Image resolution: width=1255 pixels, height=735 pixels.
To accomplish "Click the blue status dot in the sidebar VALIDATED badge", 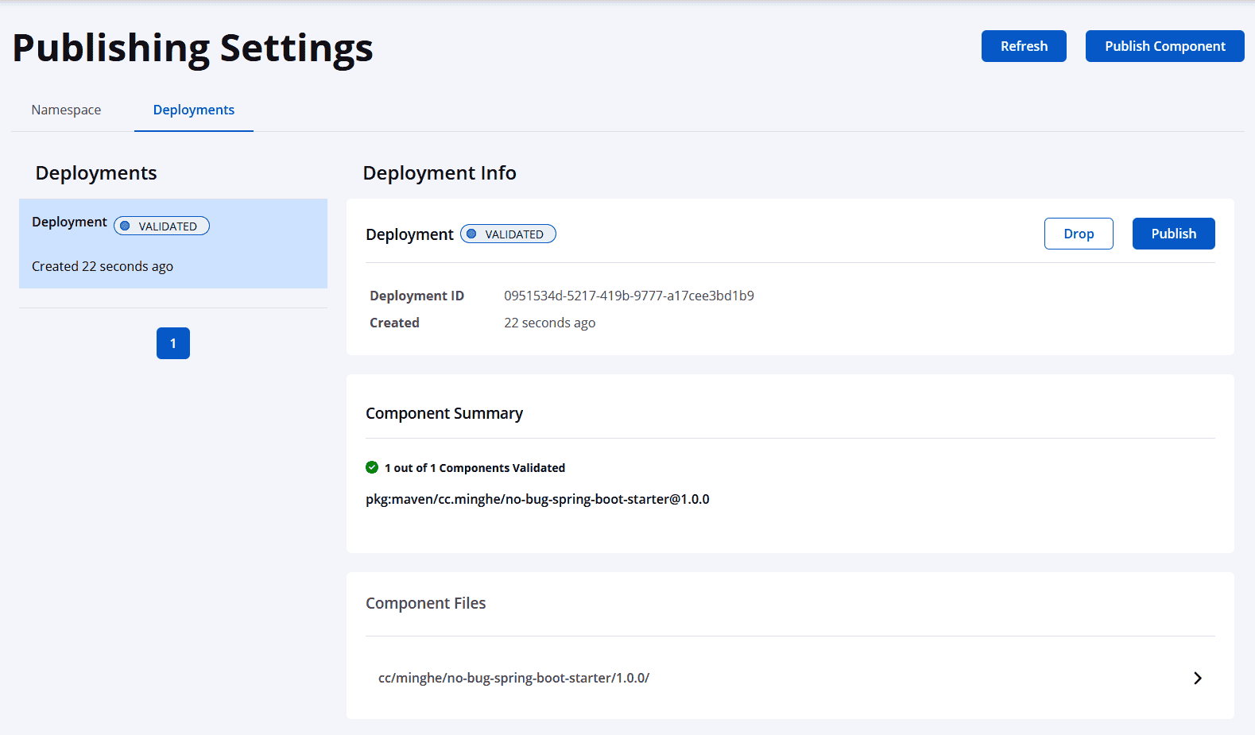I will click(x=125, y=226).
